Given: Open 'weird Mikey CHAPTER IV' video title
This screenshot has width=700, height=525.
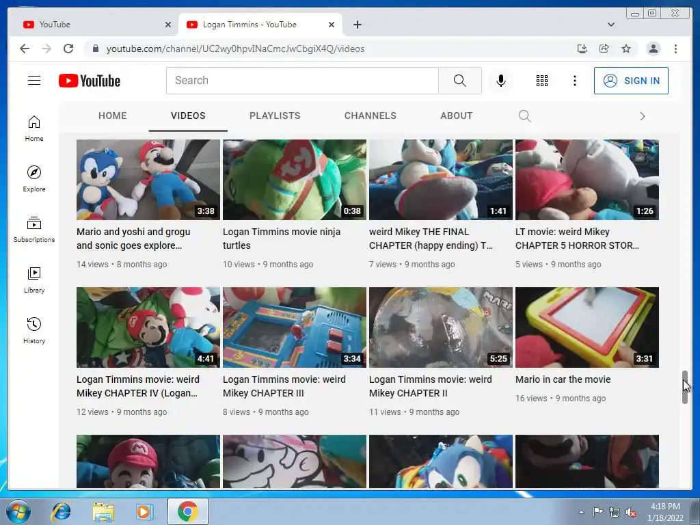Looking at the screenshot, I should pos(138,386).
